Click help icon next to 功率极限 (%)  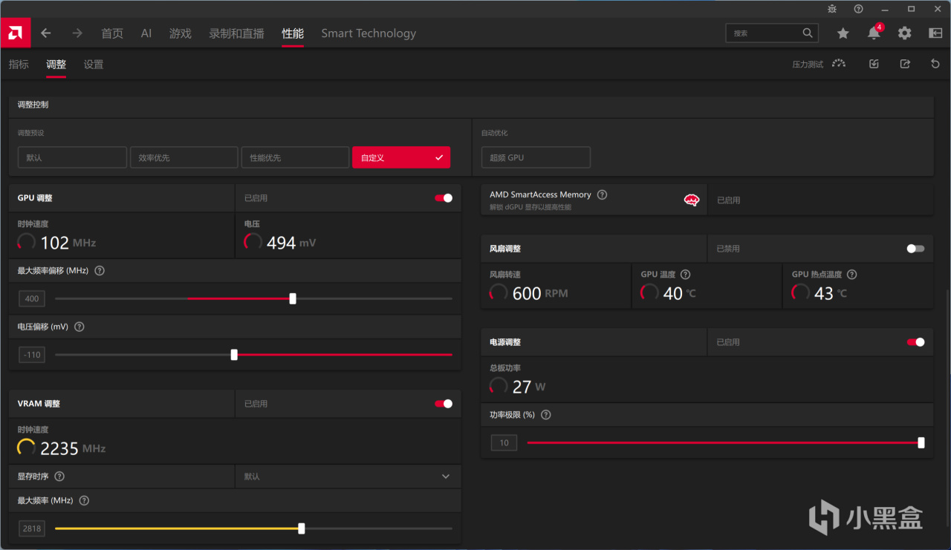click(x=546, y=415)
